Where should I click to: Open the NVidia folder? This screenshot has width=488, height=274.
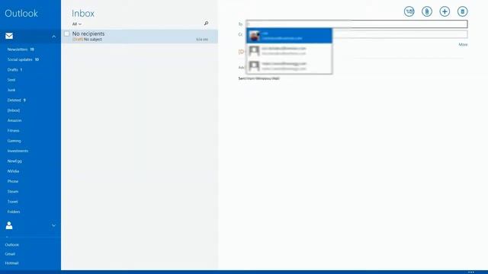[x=14, y=171]
